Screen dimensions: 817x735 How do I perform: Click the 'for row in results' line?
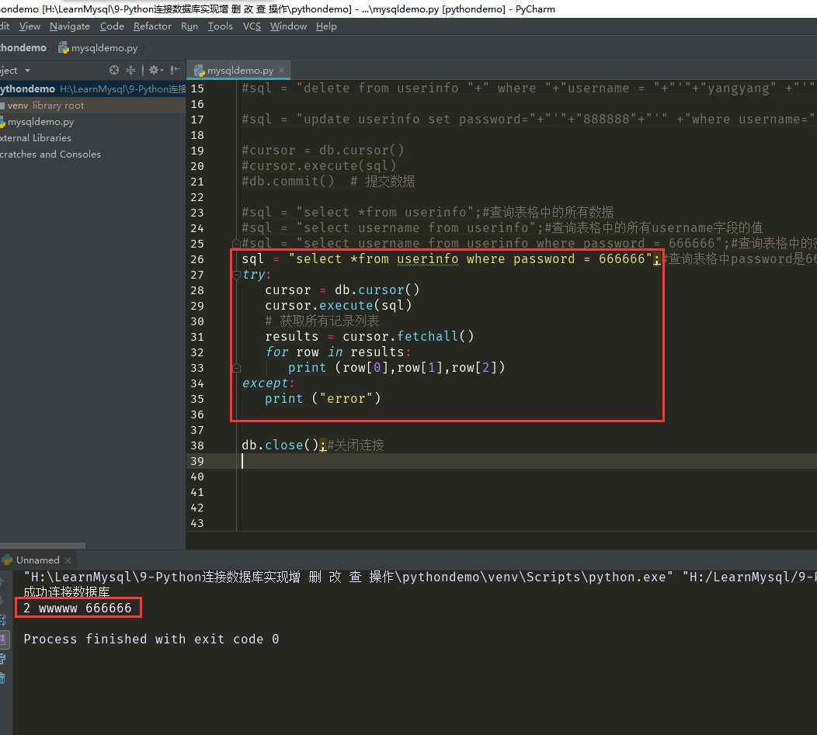[x=338, y=352]
